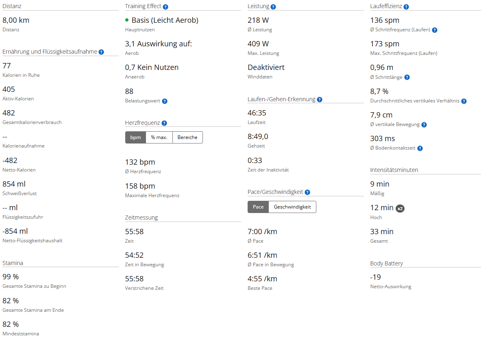This screenshot has width=481, height=337.
Task: Open help icon next to Leistung heading
Action: coord(273,7)
